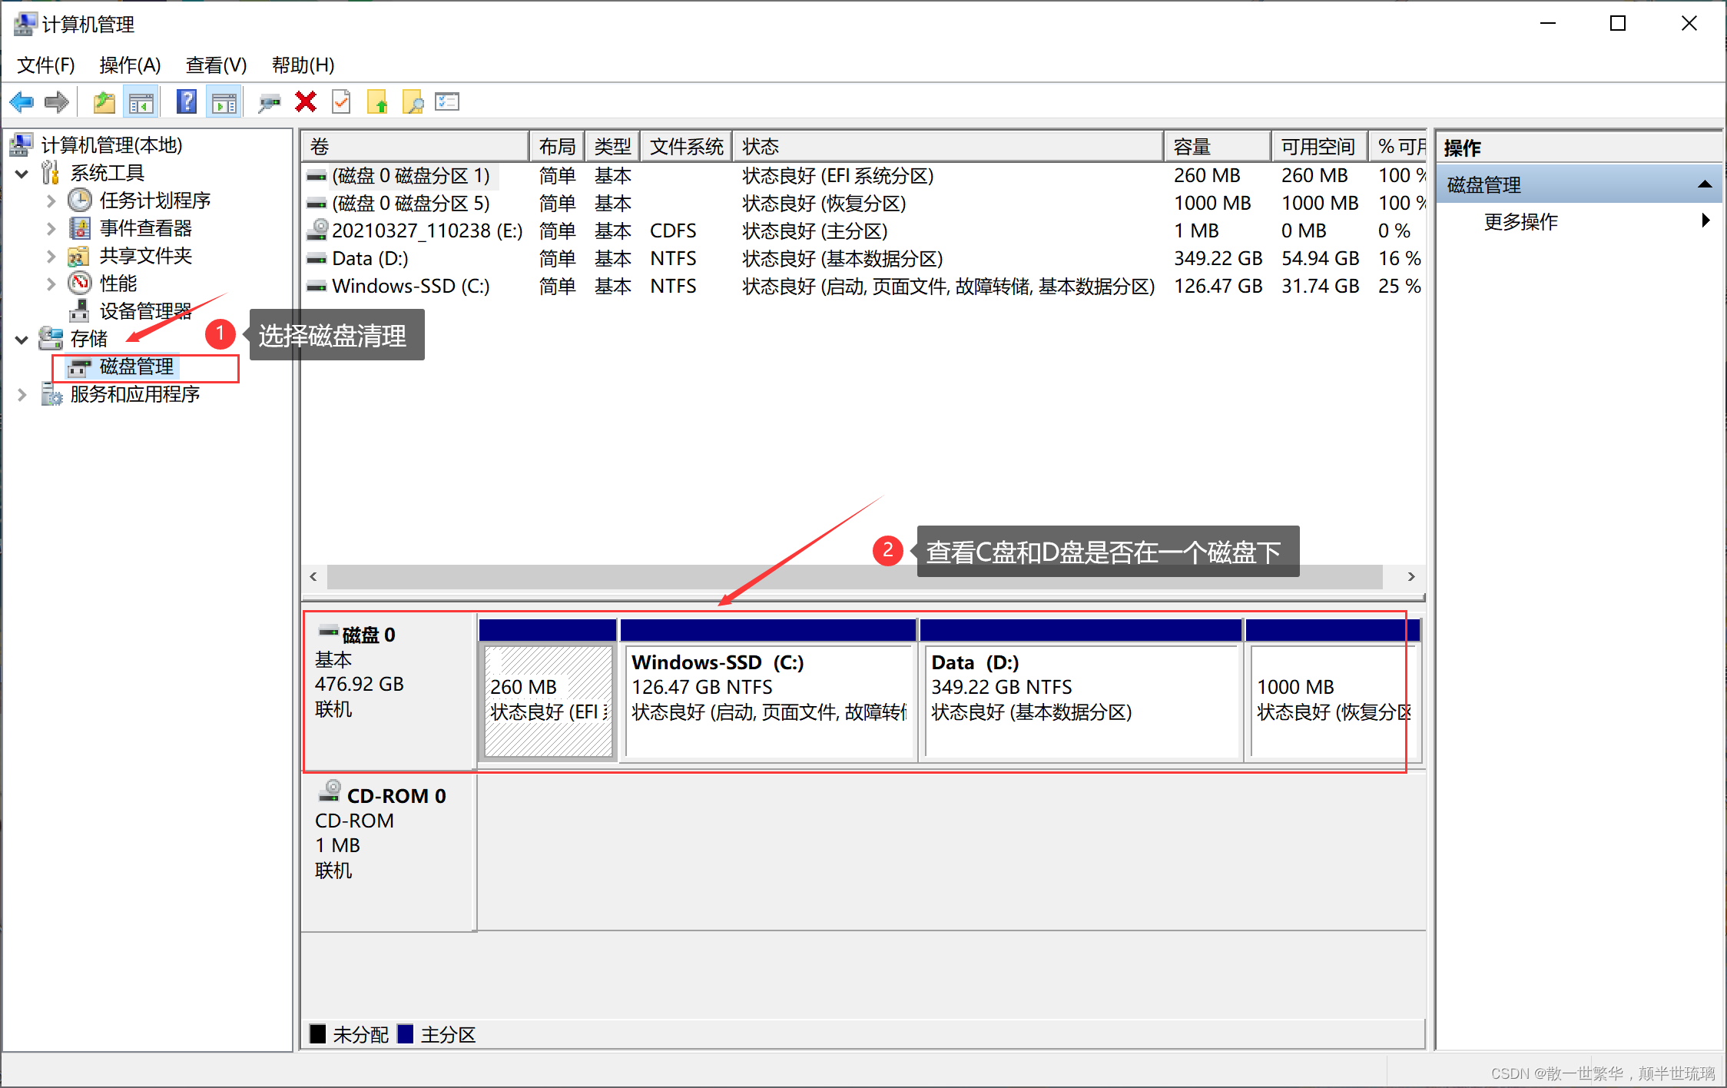Click the 服务和应用程序 icon in tree
The height and width of the screenshot is (1088, 1727).
[51, 394]
